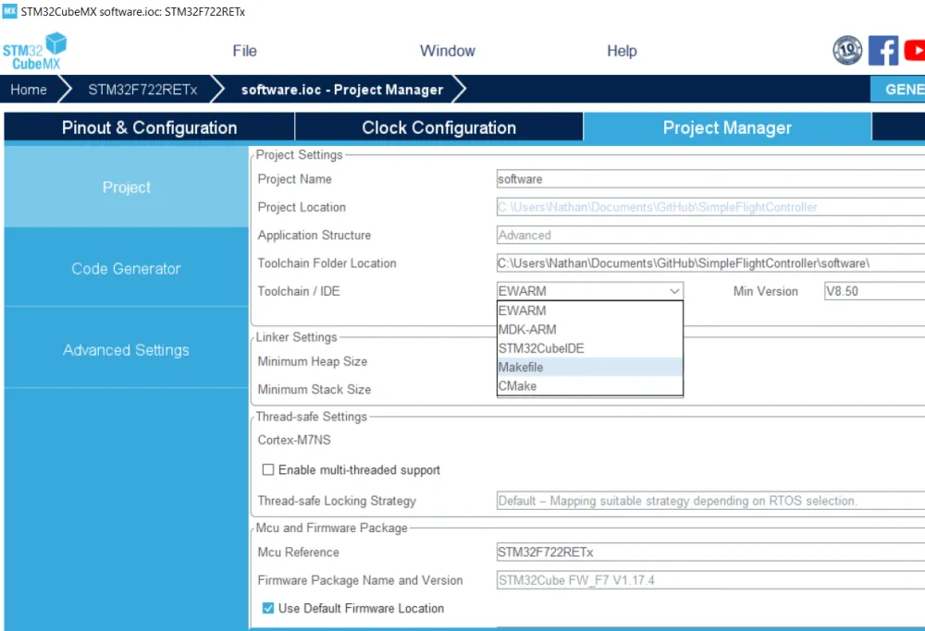The image size is (925, 631).
Task: Open the Window menu
Action: coord(448,51)
